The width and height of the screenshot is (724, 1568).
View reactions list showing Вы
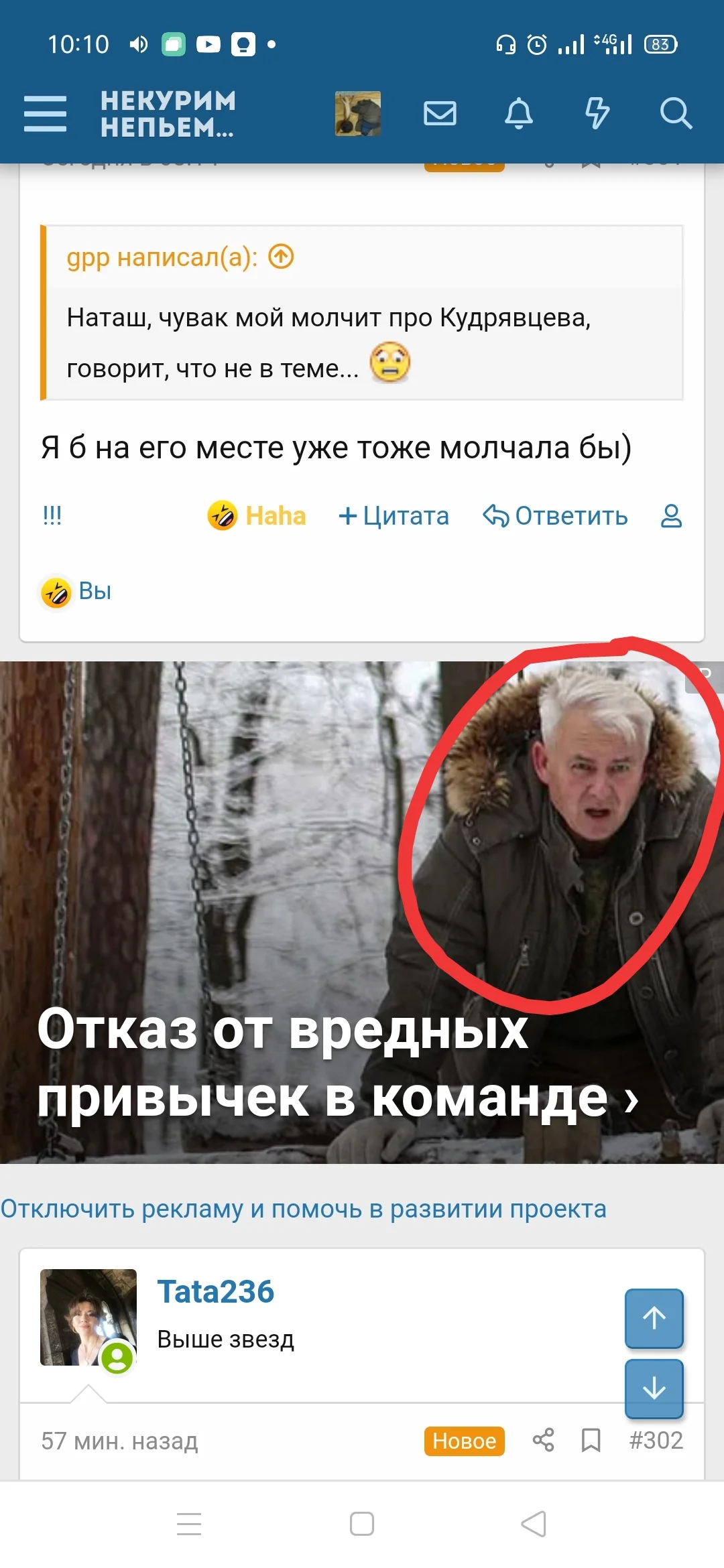(x=75, y=592)
